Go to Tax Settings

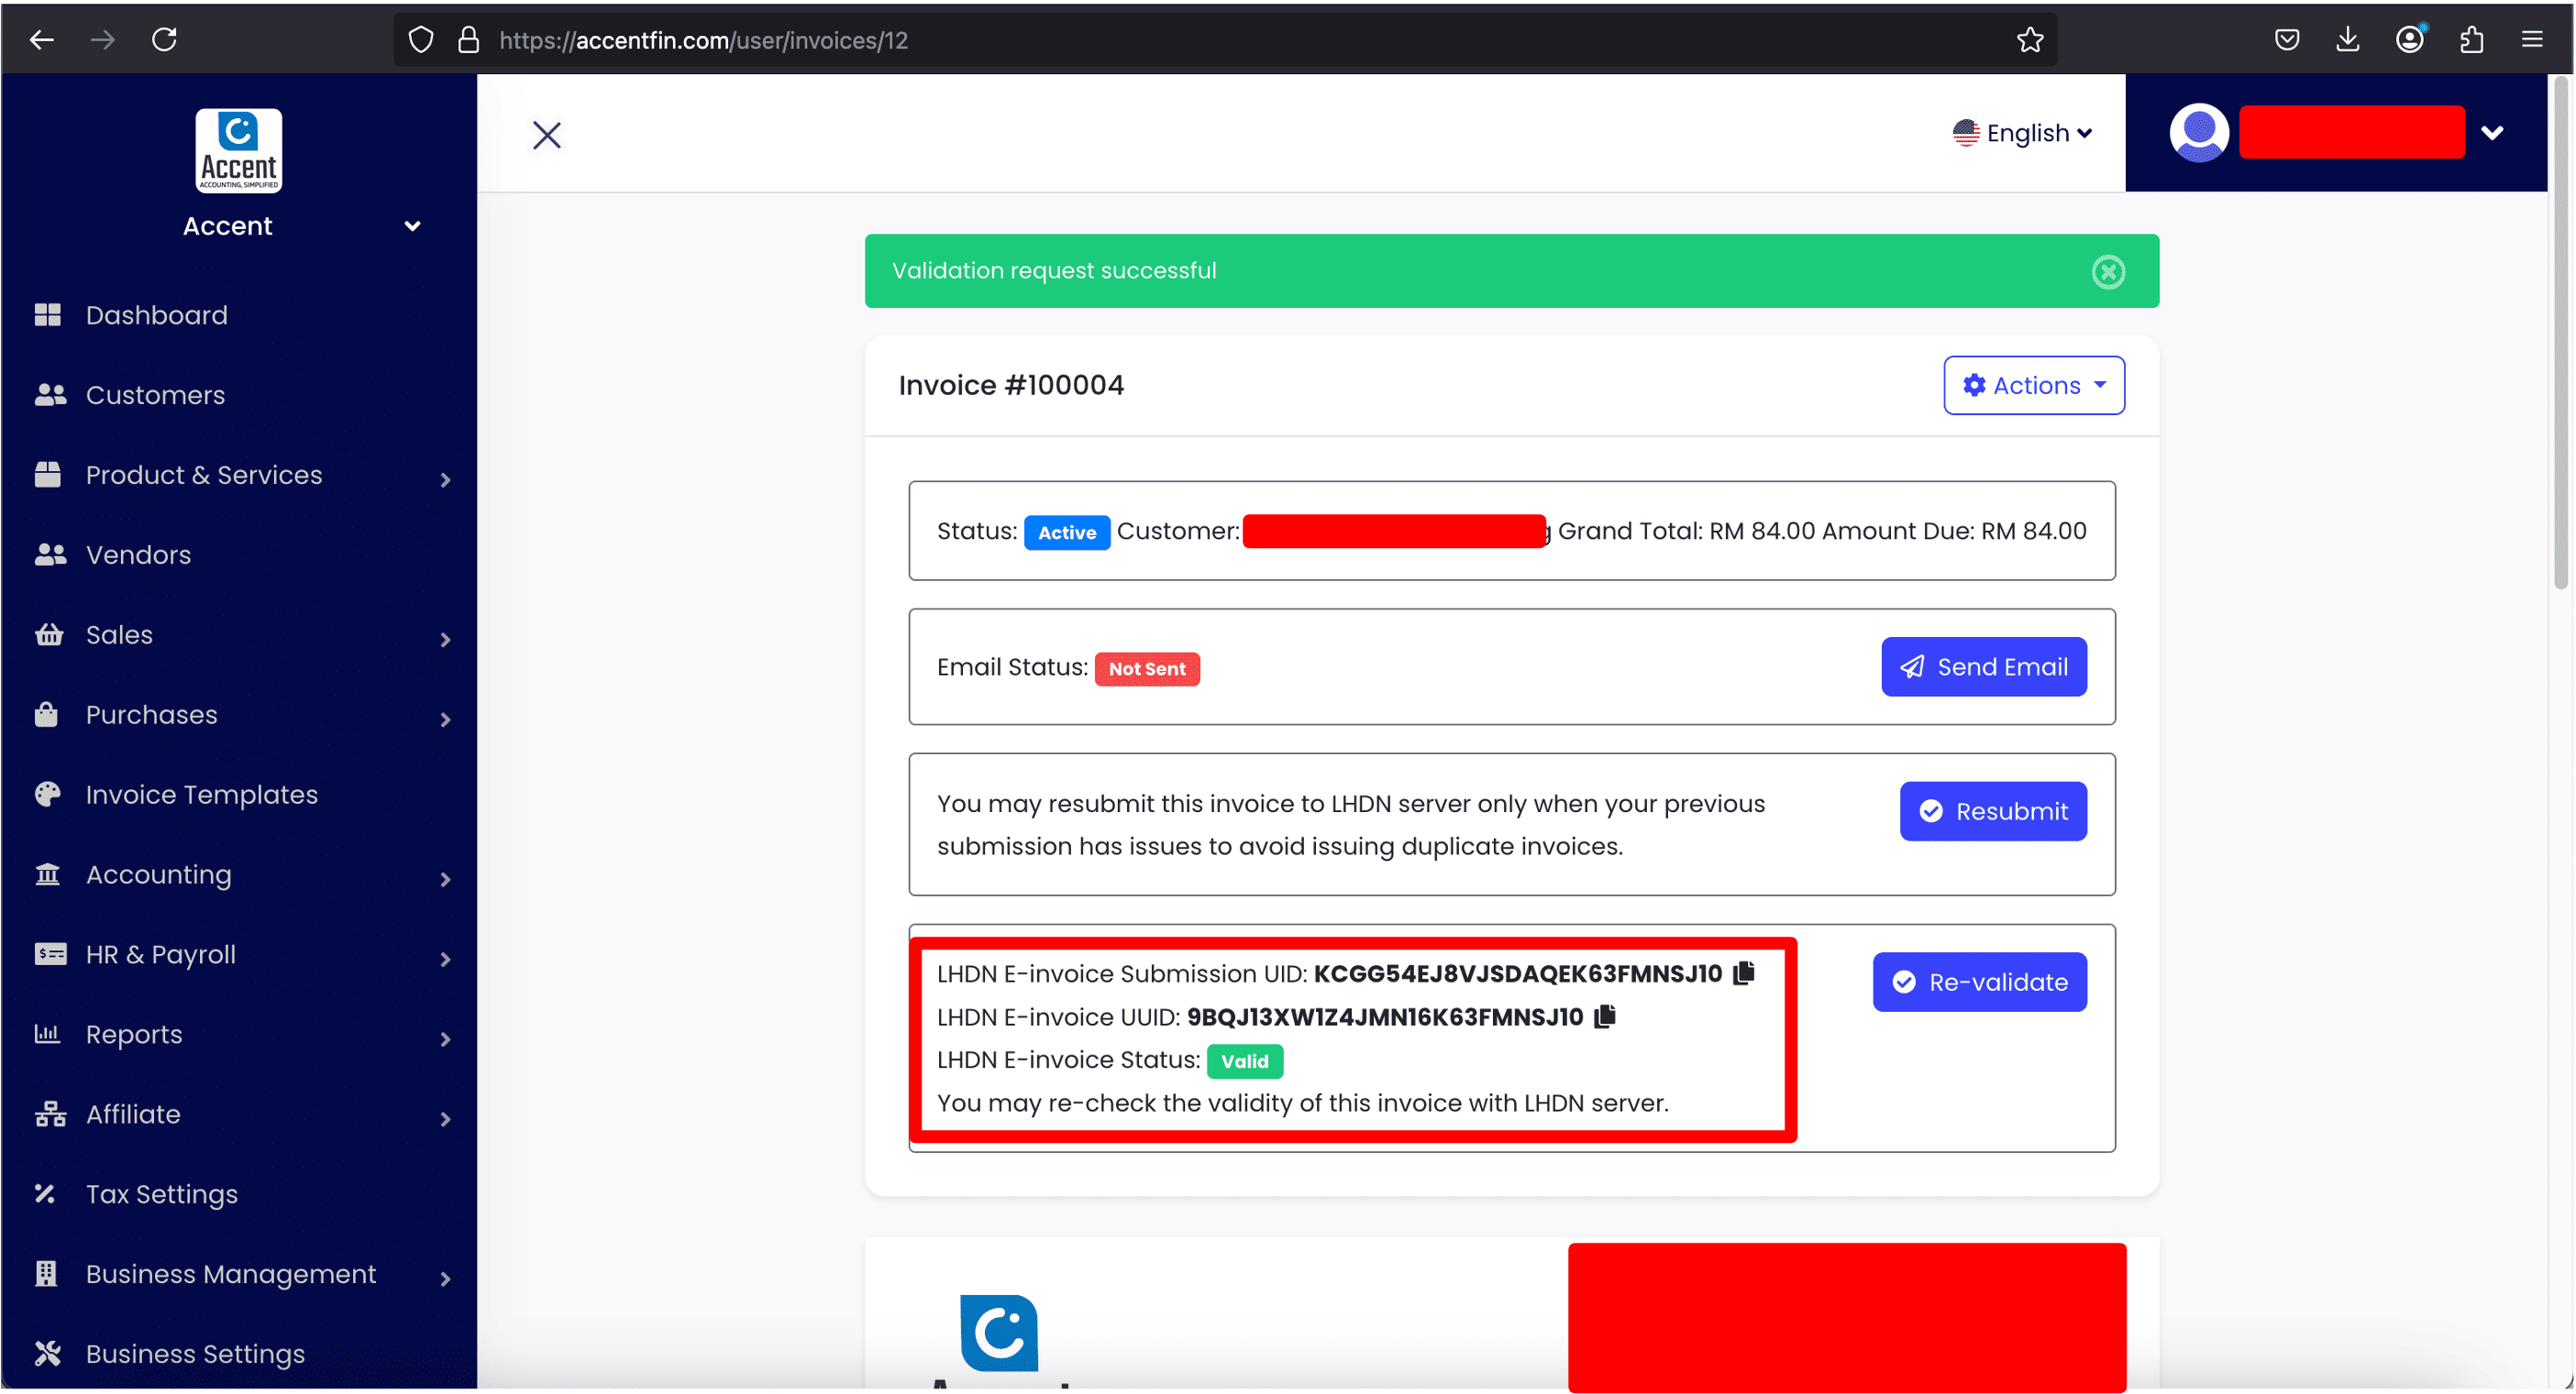[161, 1194]
